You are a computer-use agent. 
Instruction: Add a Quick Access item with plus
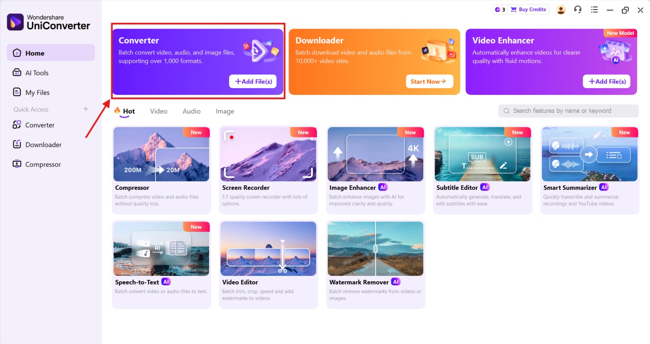[85, 109]
